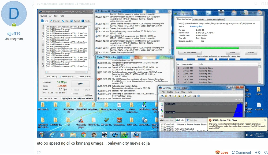Viewport: 268px width, 155px height.
Task: Open Payload menu in SVL Injector
Action: click(x=43, y=16)
